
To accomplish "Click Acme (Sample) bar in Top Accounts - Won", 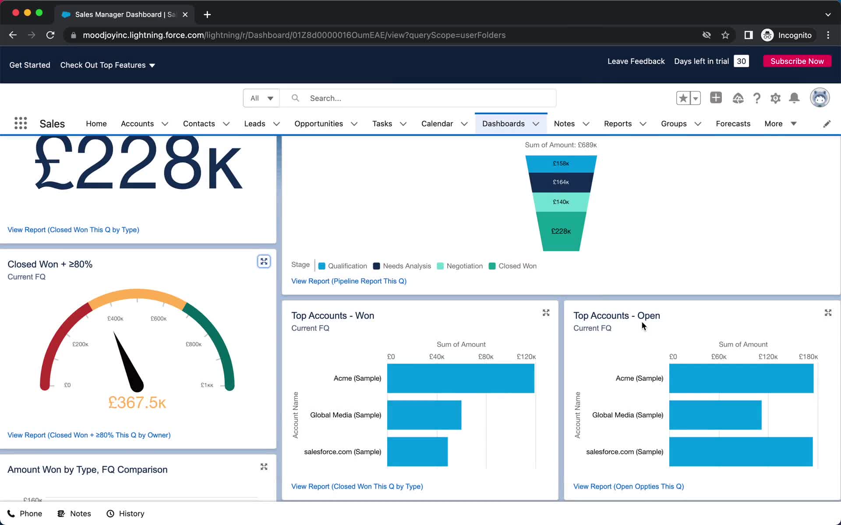I will point(461,378).
